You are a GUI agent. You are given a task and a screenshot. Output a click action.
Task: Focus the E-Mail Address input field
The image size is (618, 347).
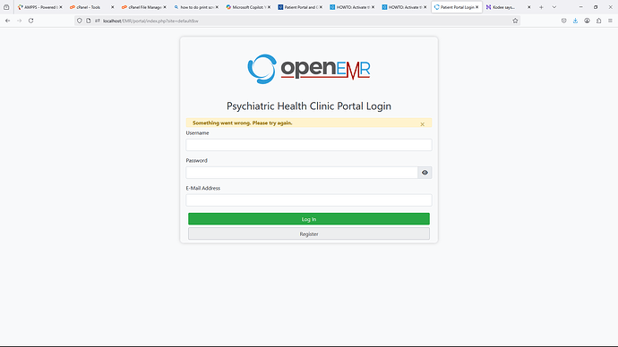click(309, 200)
